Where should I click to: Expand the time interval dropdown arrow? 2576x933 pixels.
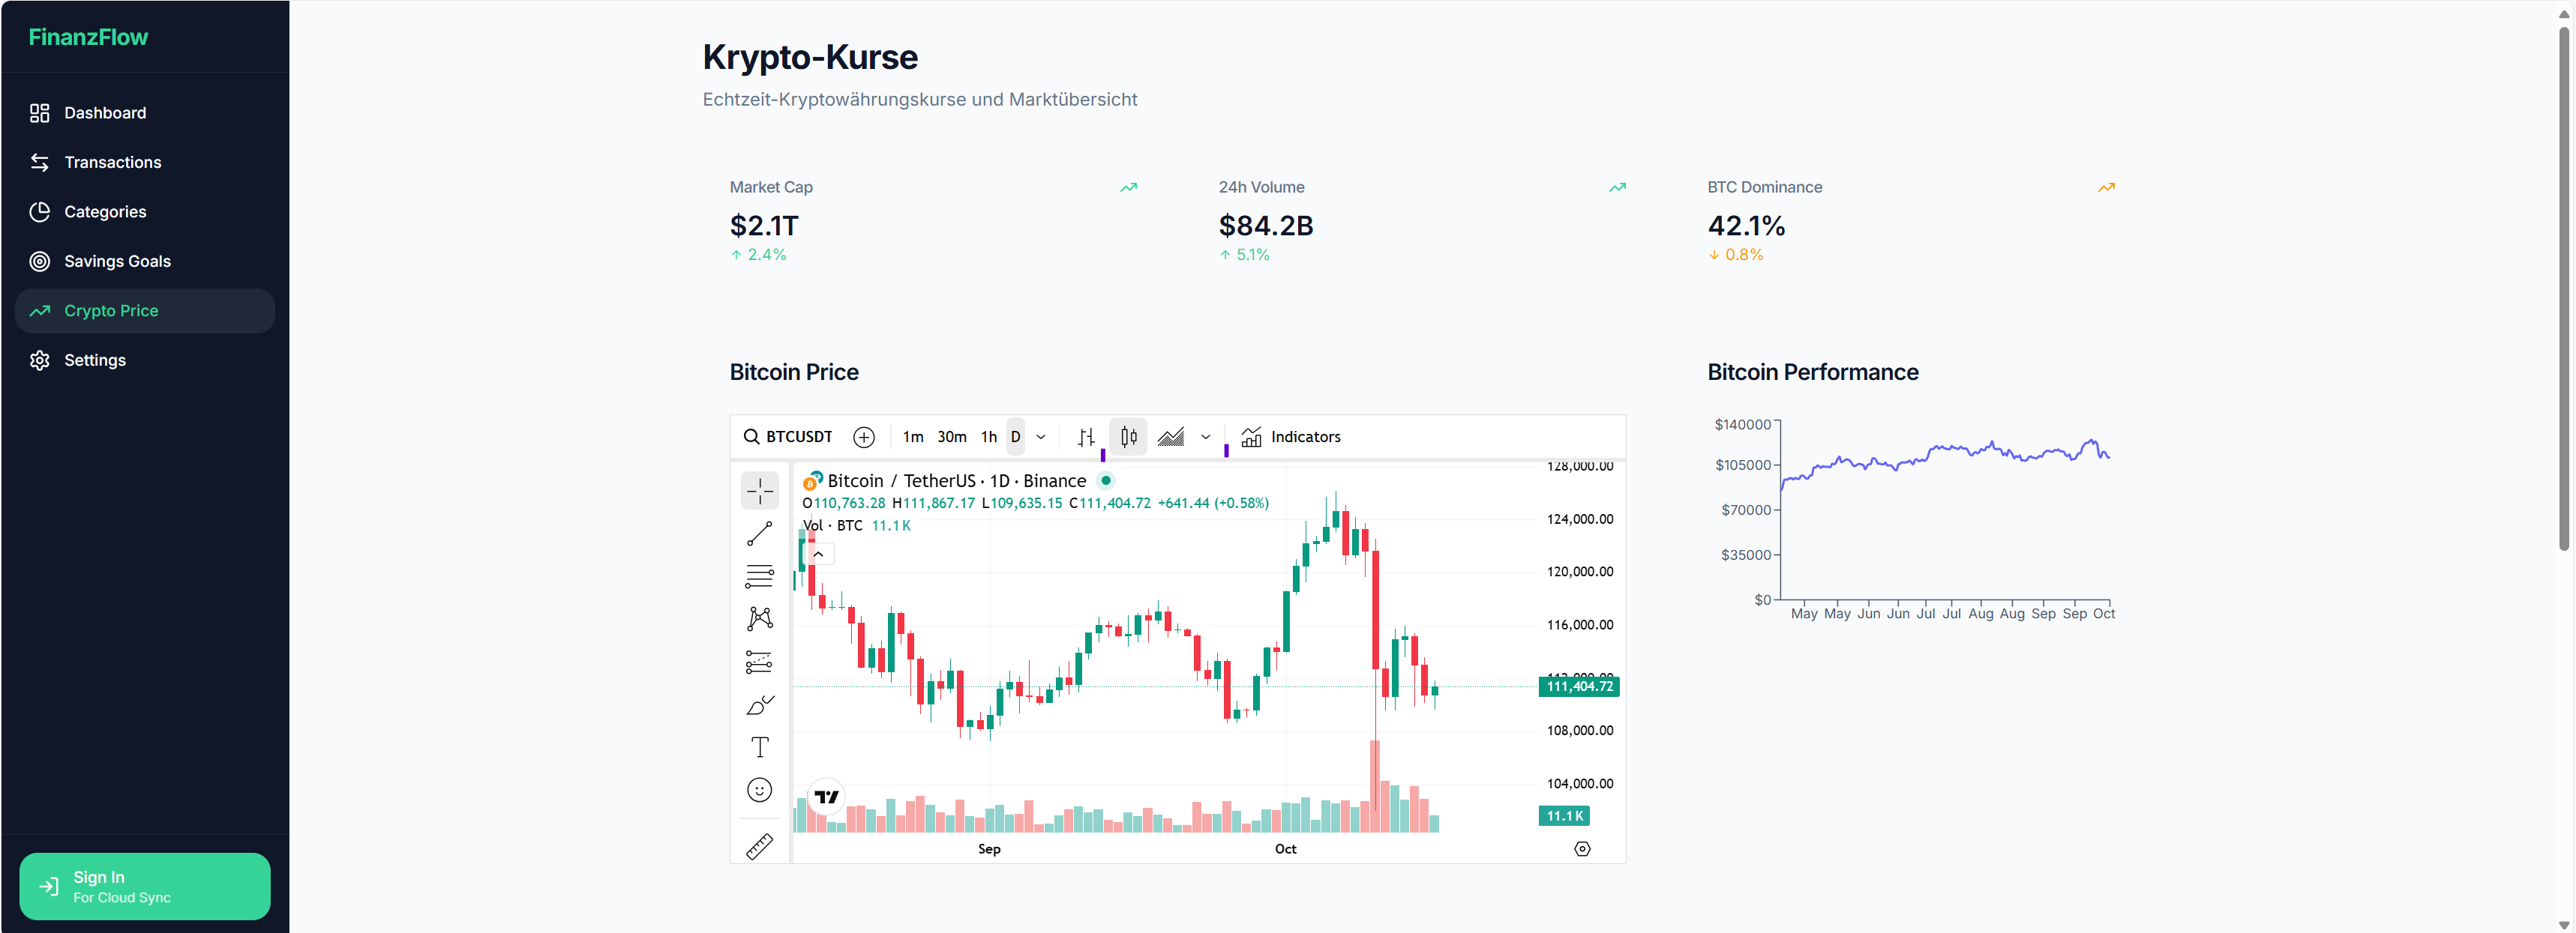tap(1041, 438)
